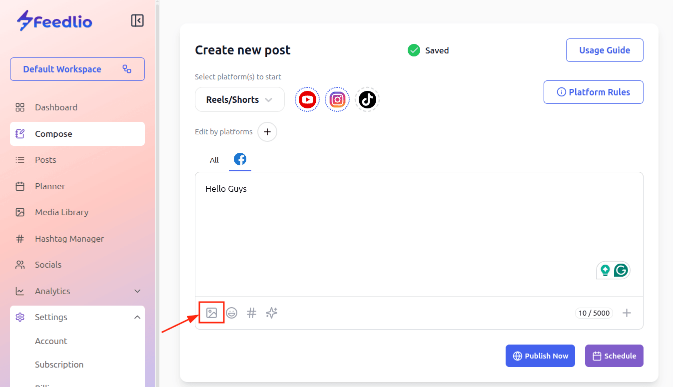673x387 pixels.
Task: Click the Schedule button
Action: click(614, 356)
